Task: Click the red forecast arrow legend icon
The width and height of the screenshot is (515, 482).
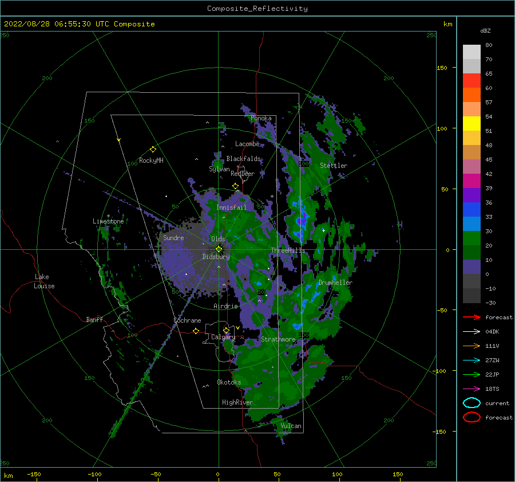Action: click(x=472, y=317)
